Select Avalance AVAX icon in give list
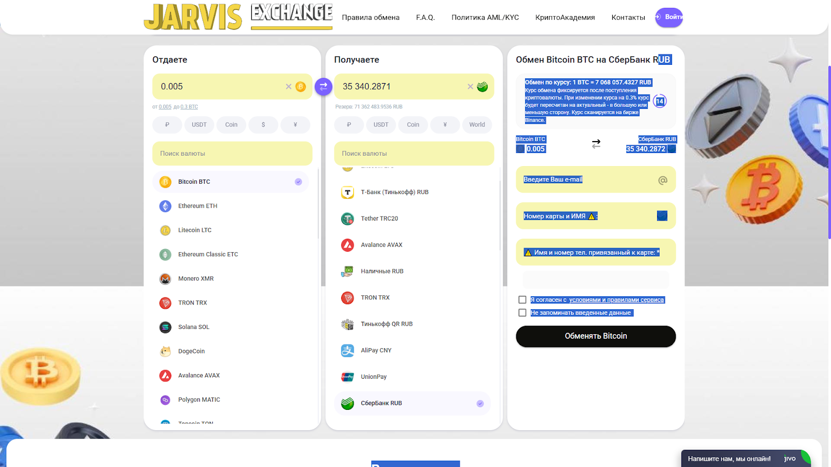The width and height of the screenshot is (831, 467). (x=165, y=376)
